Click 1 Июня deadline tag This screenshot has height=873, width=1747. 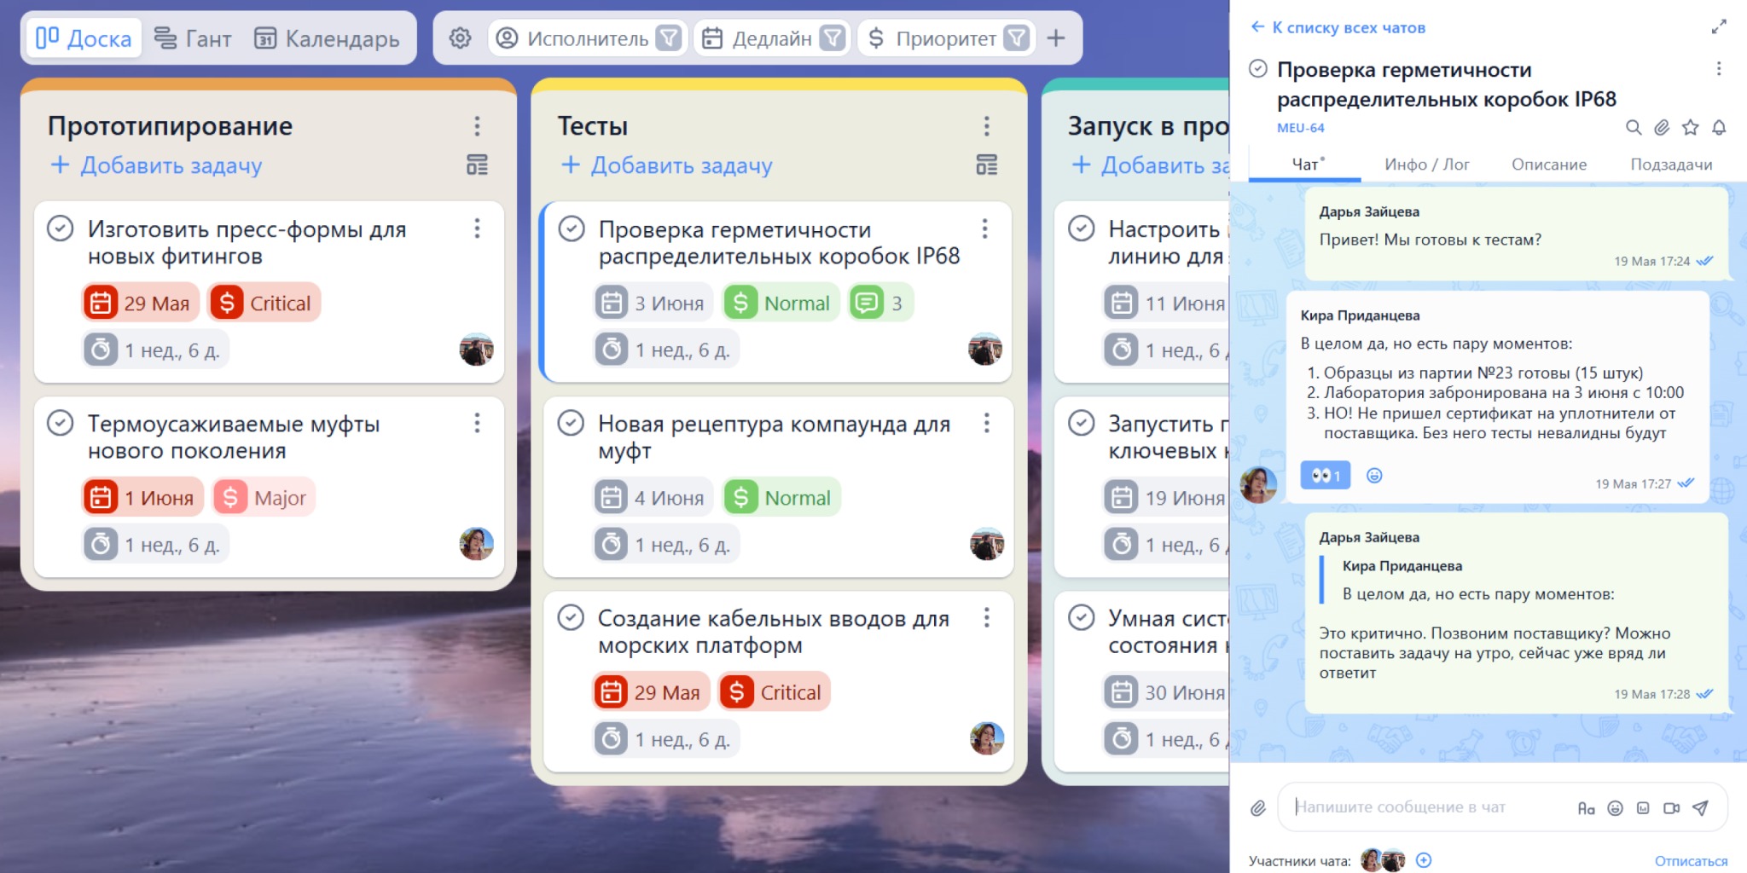143,497
